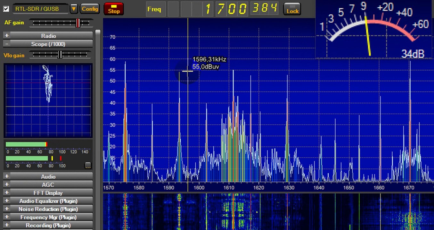
Task: Open the RTL-SDR / GUSB device selector
Action: click(41, 9)
